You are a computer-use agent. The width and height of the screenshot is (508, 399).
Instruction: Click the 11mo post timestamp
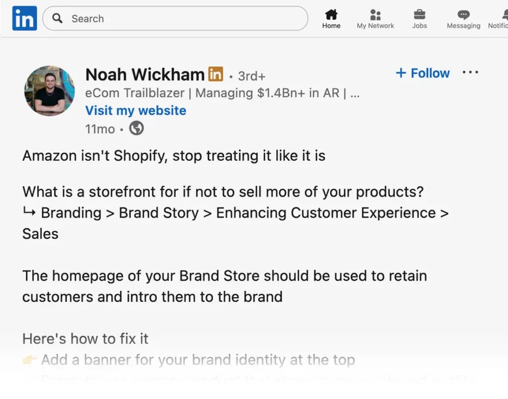click(100, 129)
